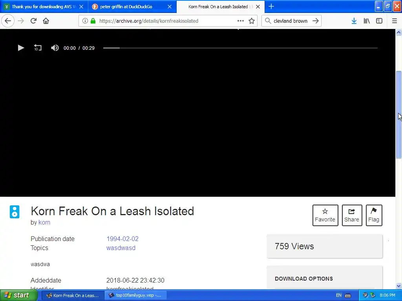Click the first system tray icon

(365, 296)
